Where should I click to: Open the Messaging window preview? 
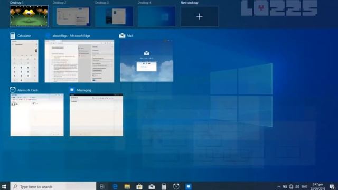[x=96, y=115]
